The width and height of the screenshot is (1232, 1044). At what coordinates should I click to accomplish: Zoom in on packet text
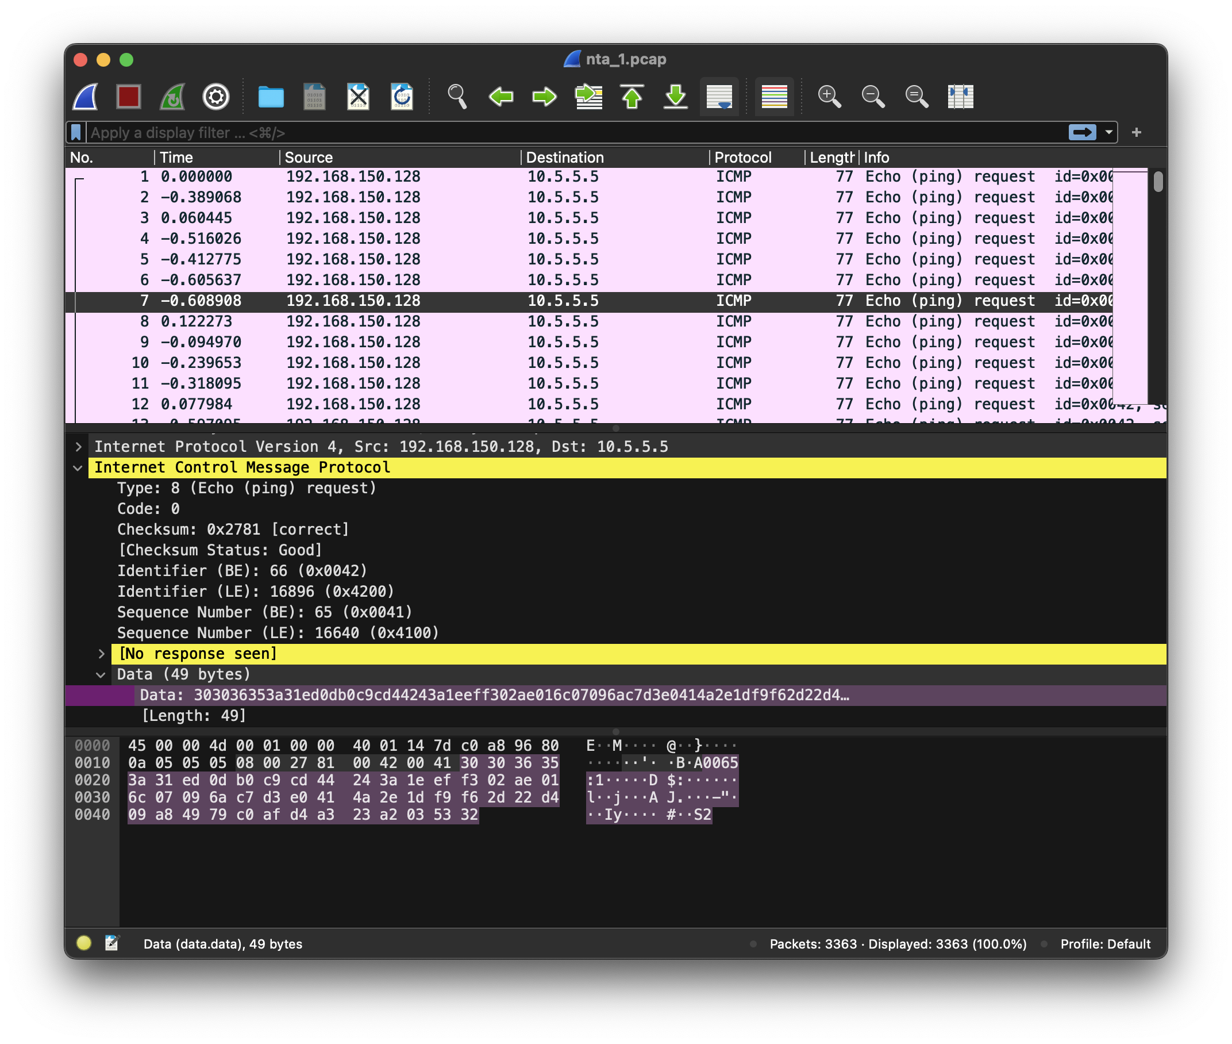pos(829,97)
